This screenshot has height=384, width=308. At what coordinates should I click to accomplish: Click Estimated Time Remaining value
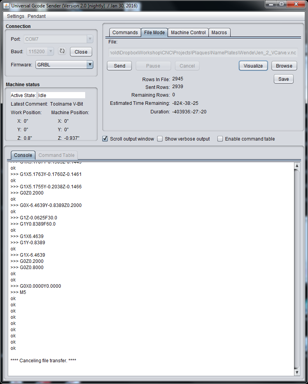click(x=185, y=103)
